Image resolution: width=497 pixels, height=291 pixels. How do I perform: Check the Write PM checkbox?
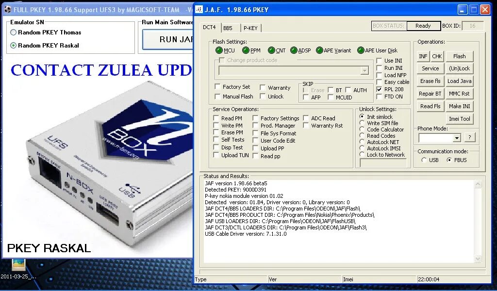(x=216, y=125)
